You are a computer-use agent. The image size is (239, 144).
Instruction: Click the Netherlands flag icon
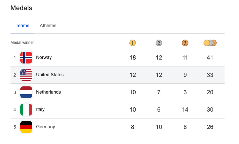click(26, 92)
